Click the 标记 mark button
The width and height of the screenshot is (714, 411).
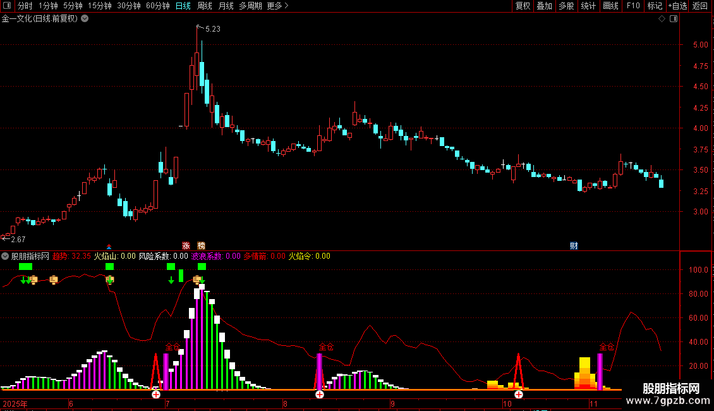click(x=655, y=6)
